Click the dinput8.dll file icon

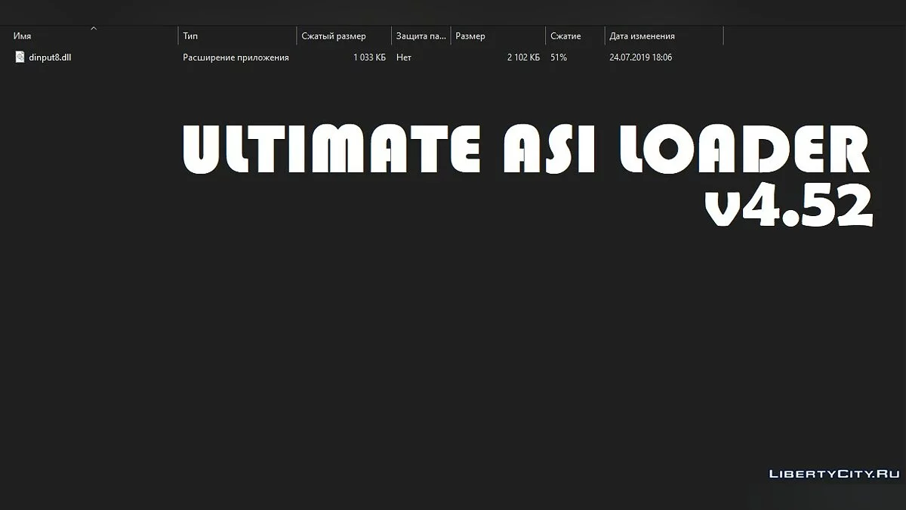(20, 57)
